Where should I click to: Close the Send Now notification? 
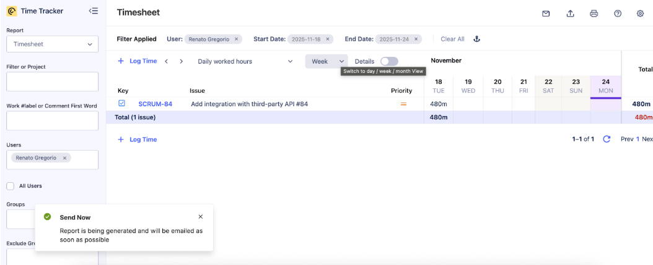(x=201, y=217)
